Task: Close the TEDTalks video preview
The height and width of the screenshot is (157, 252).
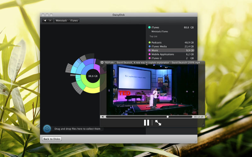Action: point(102,62)
